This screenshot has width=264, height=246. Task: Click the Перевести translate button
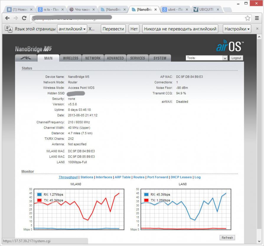(x=113, y=29)
